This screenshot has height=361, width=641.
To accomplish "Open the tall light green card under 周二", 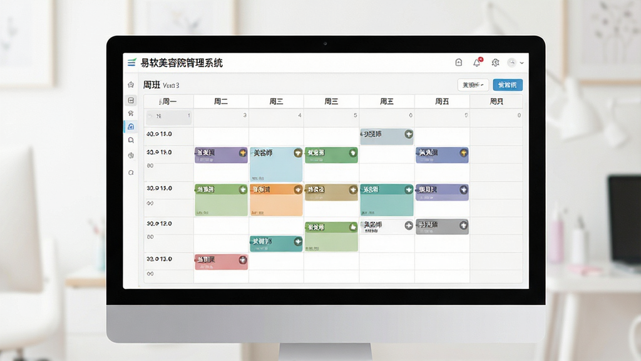I will 221,200.
